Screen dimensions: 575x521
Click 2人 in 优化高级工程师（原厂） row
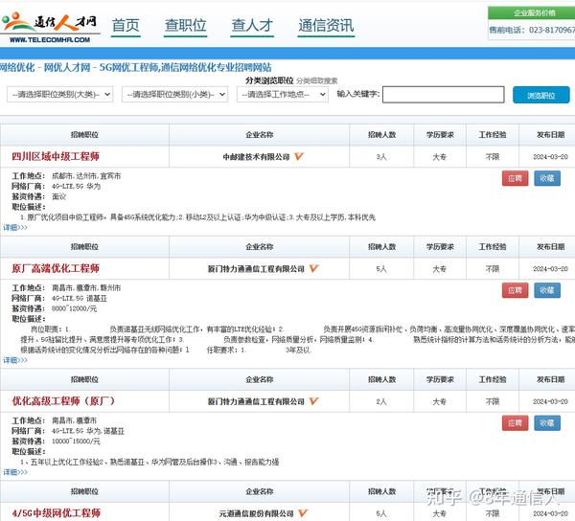coord(381,401)
